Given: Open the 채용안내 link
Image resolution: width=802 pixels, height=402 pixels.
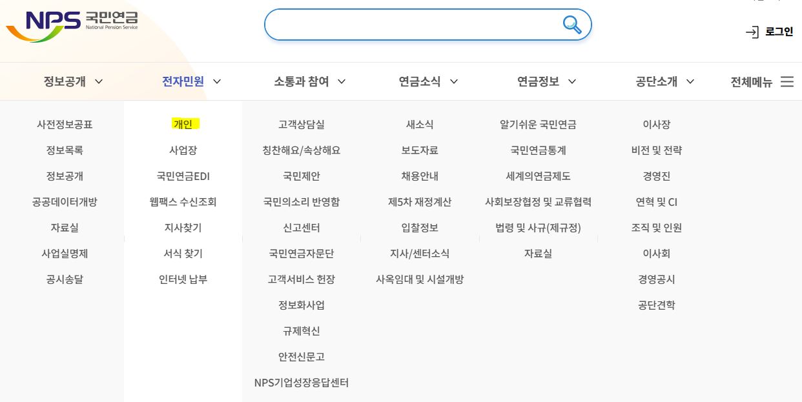Looking at the screenshot, I should click(420, 176).
